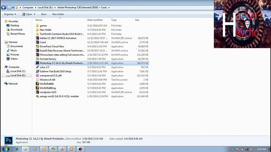
Task: Click the Music library icon
Action: tap(8, 50)
